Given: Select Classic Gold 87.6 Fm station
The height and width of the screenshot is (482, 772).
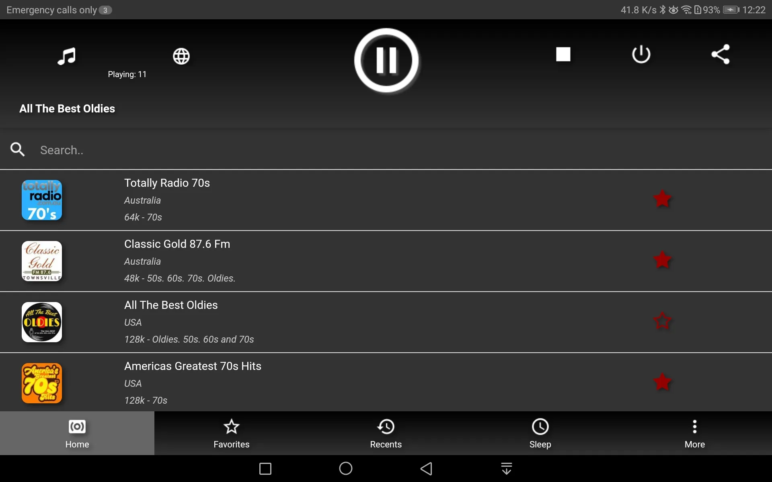Looking at the screenshot, I should 386,260.
